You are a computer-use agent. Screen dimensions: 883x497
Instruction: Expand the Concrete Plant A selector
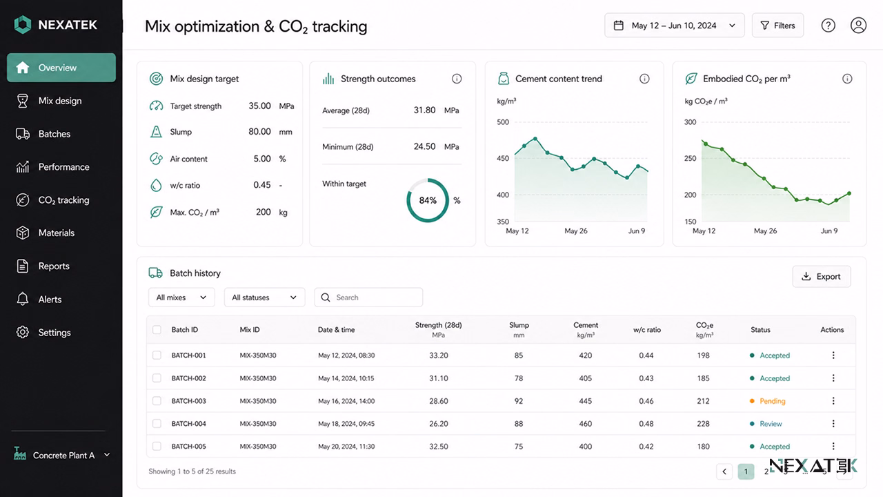(x=61, y=455)
